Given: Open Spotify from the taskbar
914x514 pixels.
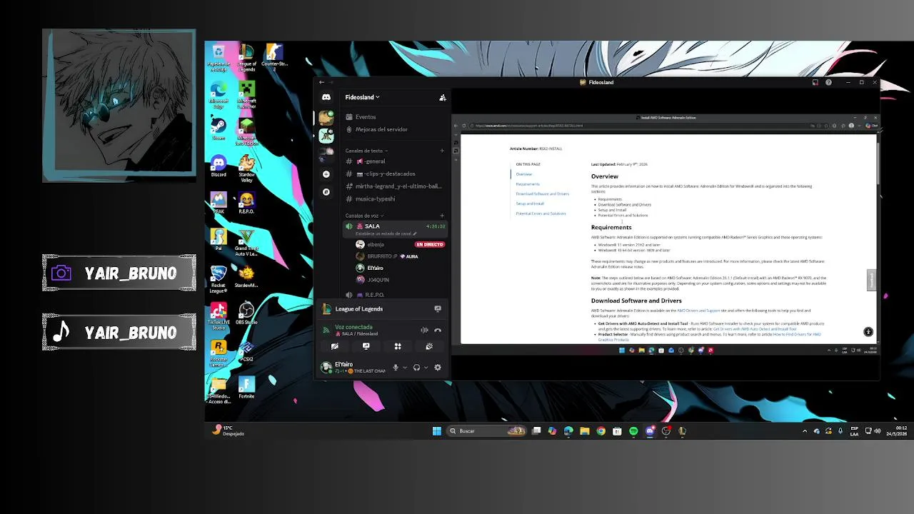Looking at the screenshot, I should [x=633, y=431].
